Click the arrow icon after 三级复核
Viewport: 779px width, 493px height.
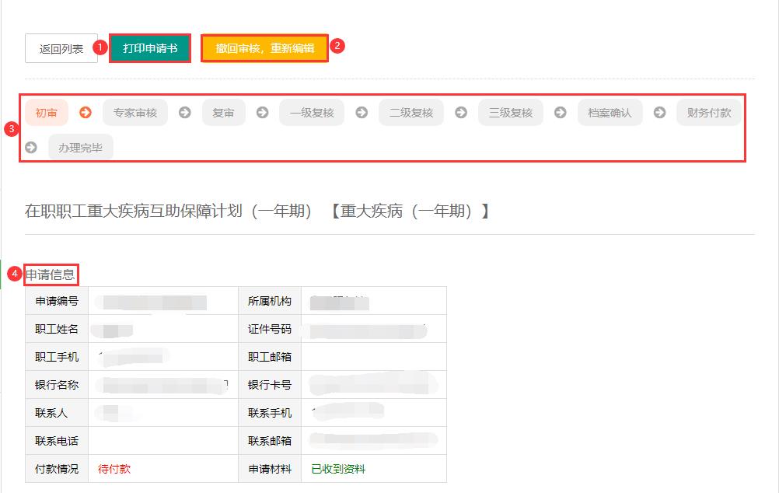[x=561, y=112]
